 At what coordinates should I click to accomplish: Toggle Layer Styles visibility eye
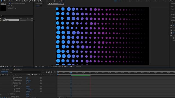[1, 95]
